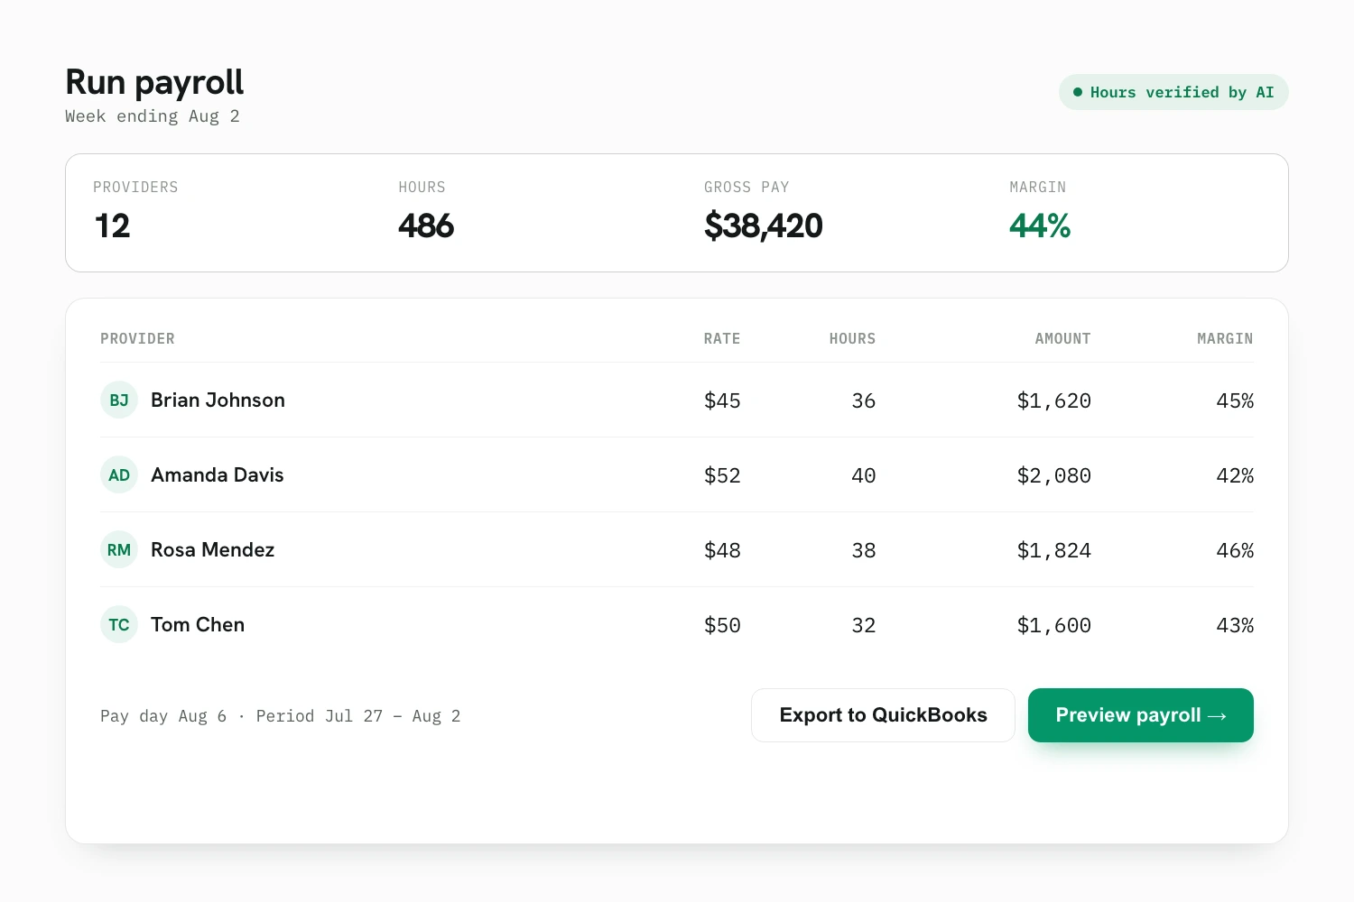Click the $48 rate cell
The width and height of the screenshot is (1354, 902).
722,550
